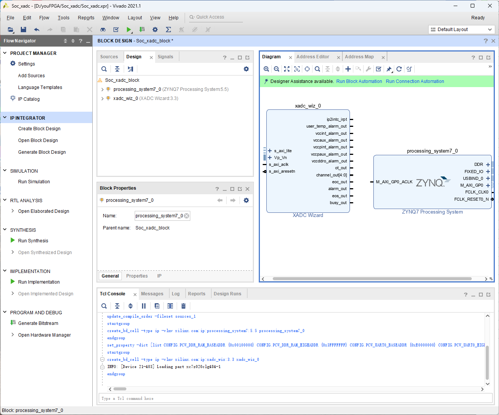Open Find binoculars icon in main toolbar
This screenshot has height=415, width=499.
tap(103, 30)
